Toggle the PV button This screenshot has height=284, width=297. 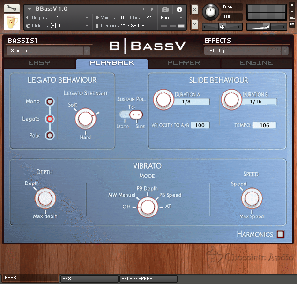[292, 24]
